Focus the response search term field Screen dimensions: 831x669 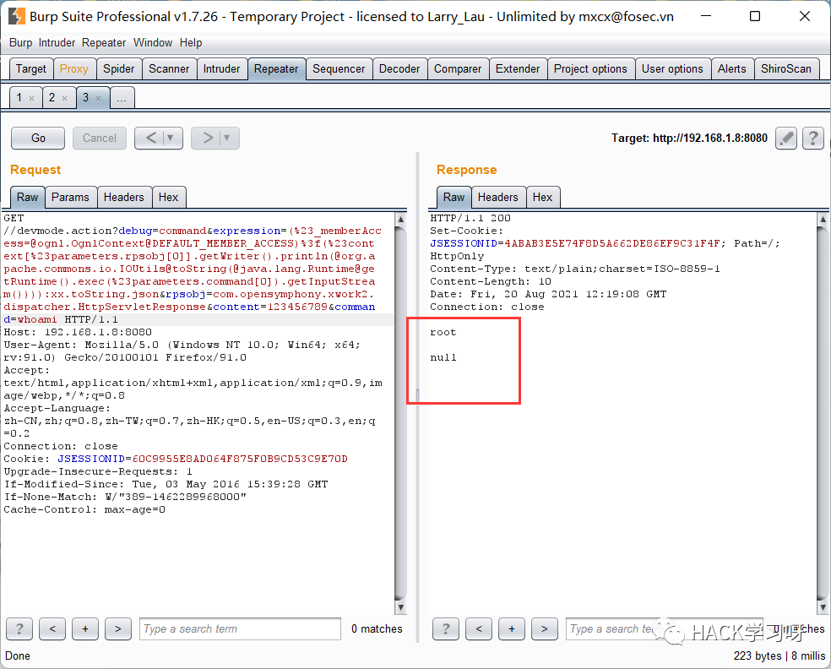tap(665, 628)
